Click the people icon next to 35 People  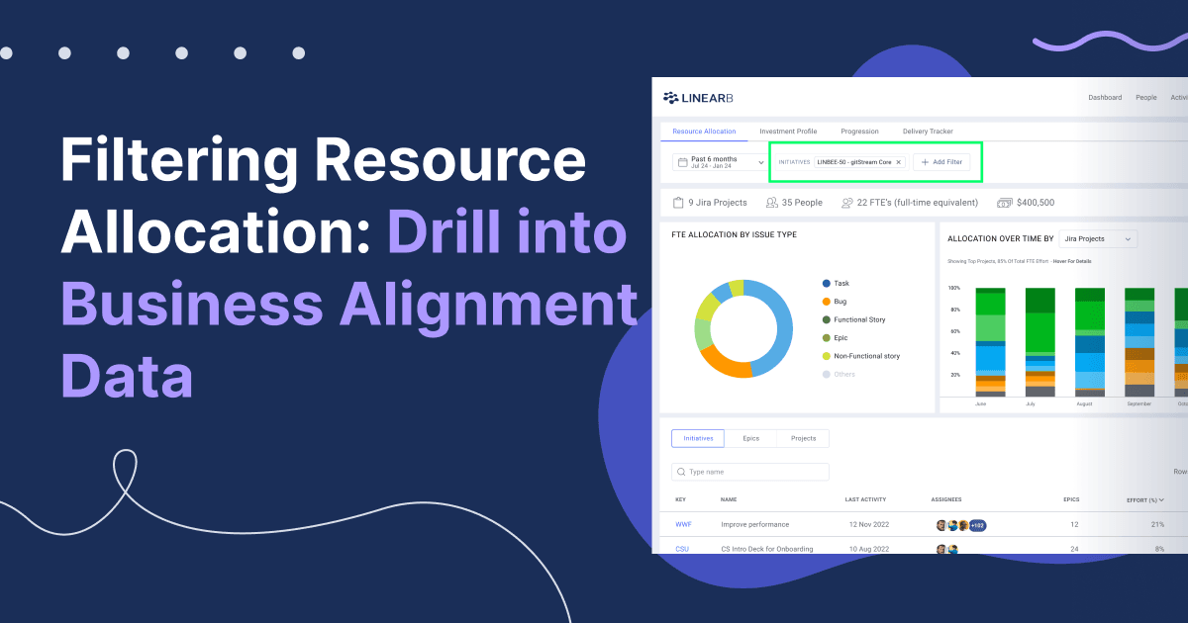771,203
